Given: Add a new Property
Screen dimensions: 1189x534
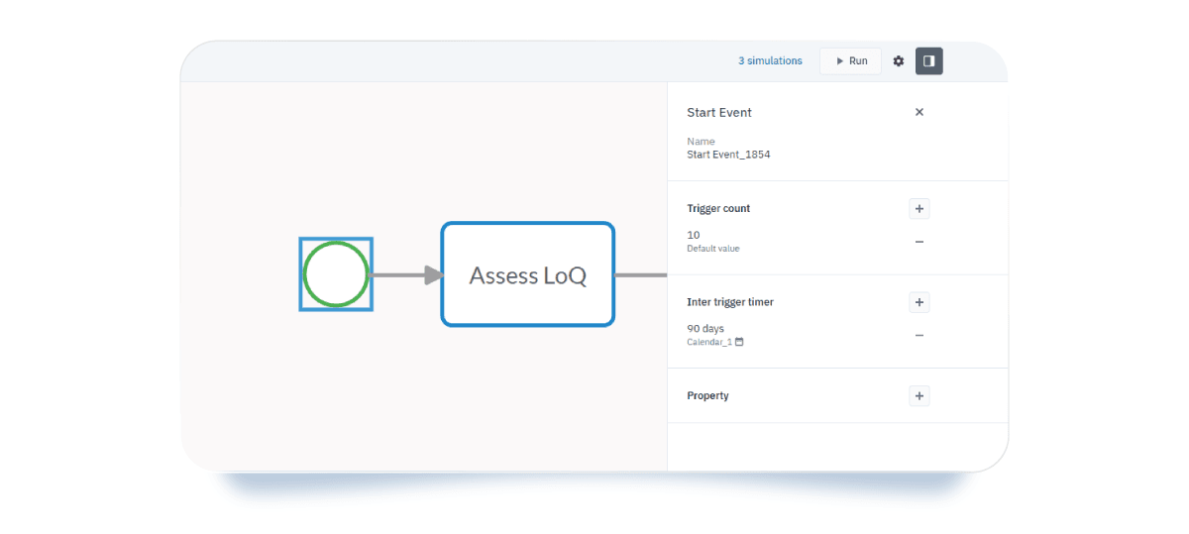Looking at the screenshot, I should 919,396.
